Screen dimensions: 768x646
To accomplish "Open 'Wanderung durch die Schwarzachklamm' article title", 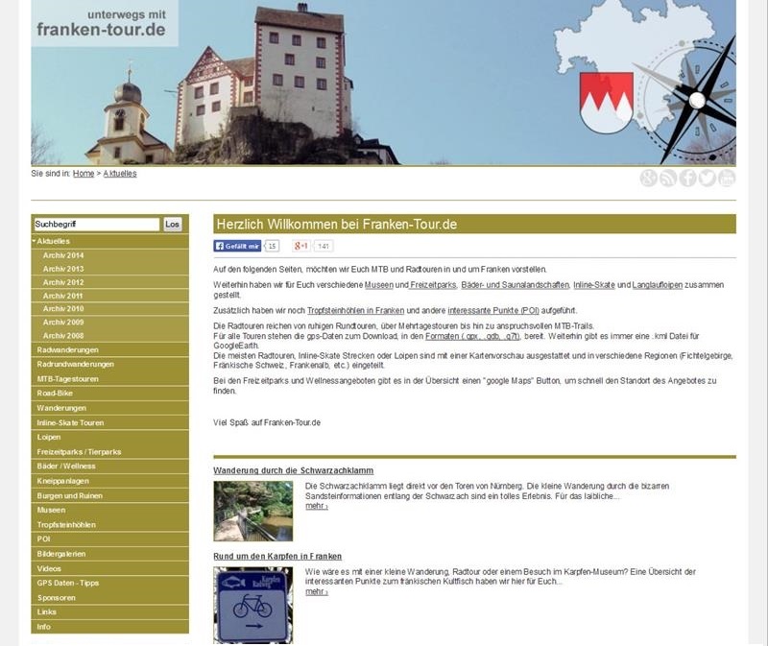I will (294, 470).
